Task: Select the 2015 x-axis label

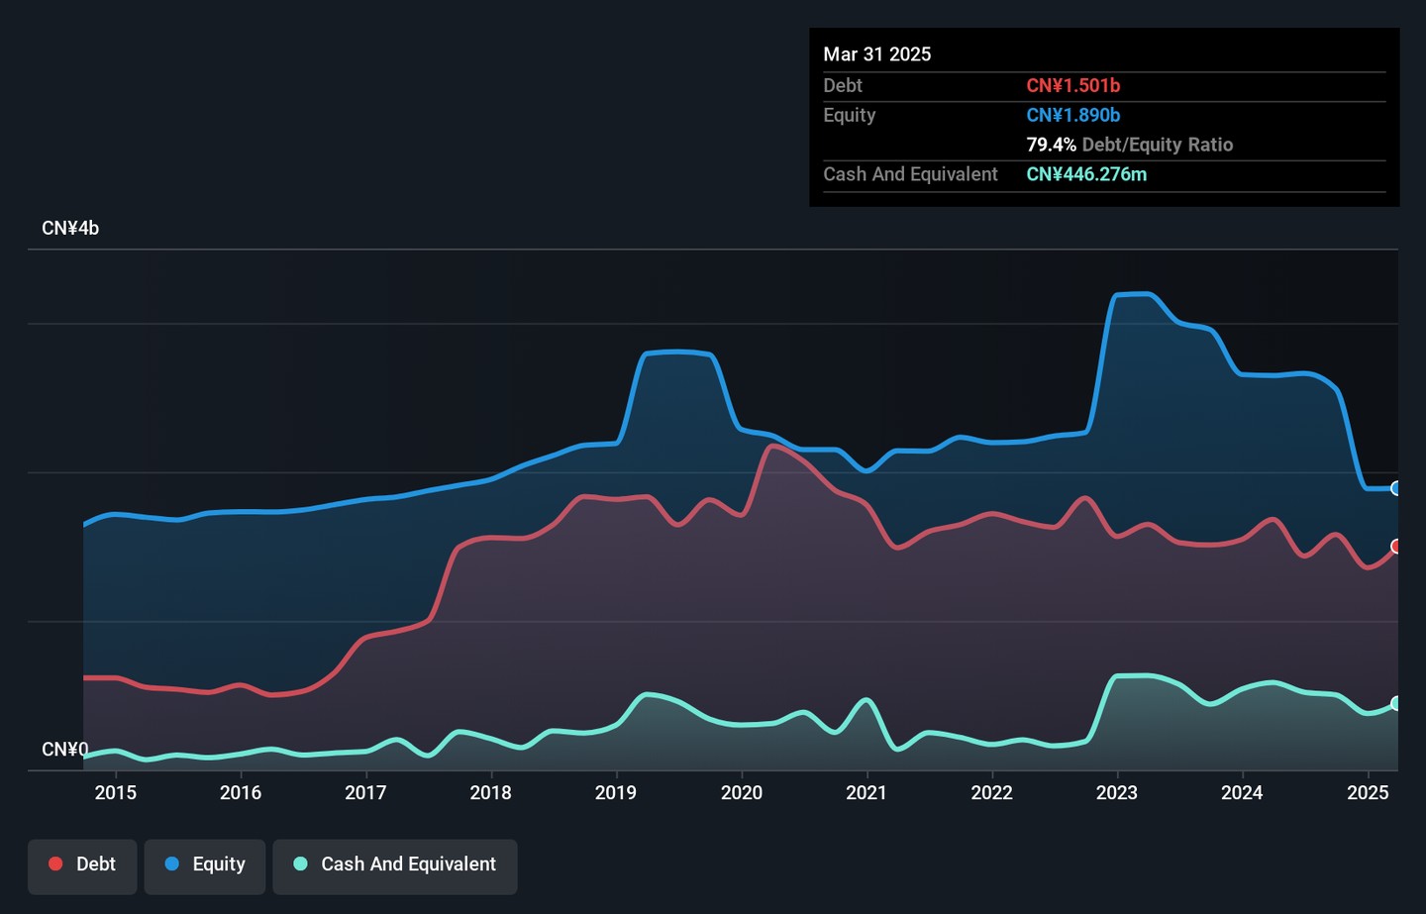Action: [116, 792]
